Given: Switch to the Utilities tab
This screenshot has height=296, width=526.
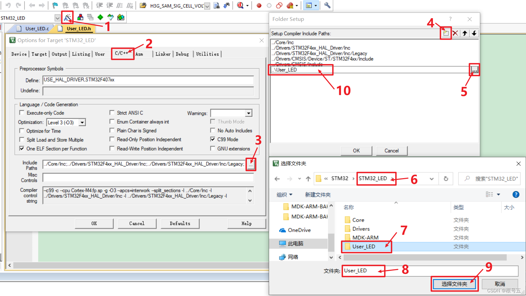Looking at the screenshot, I should (207, 54).
